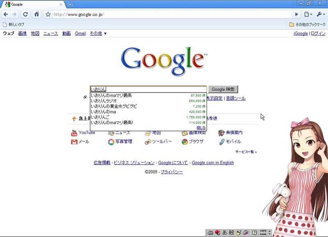328x237 pixels.
Task: Choose suggestion いおりんのmaマジ最高! with 114,000 件
Action: click(x=148, y=122)
